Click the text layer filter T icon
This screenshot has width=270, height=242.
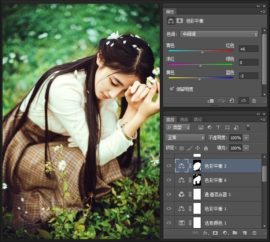(218, 128)
